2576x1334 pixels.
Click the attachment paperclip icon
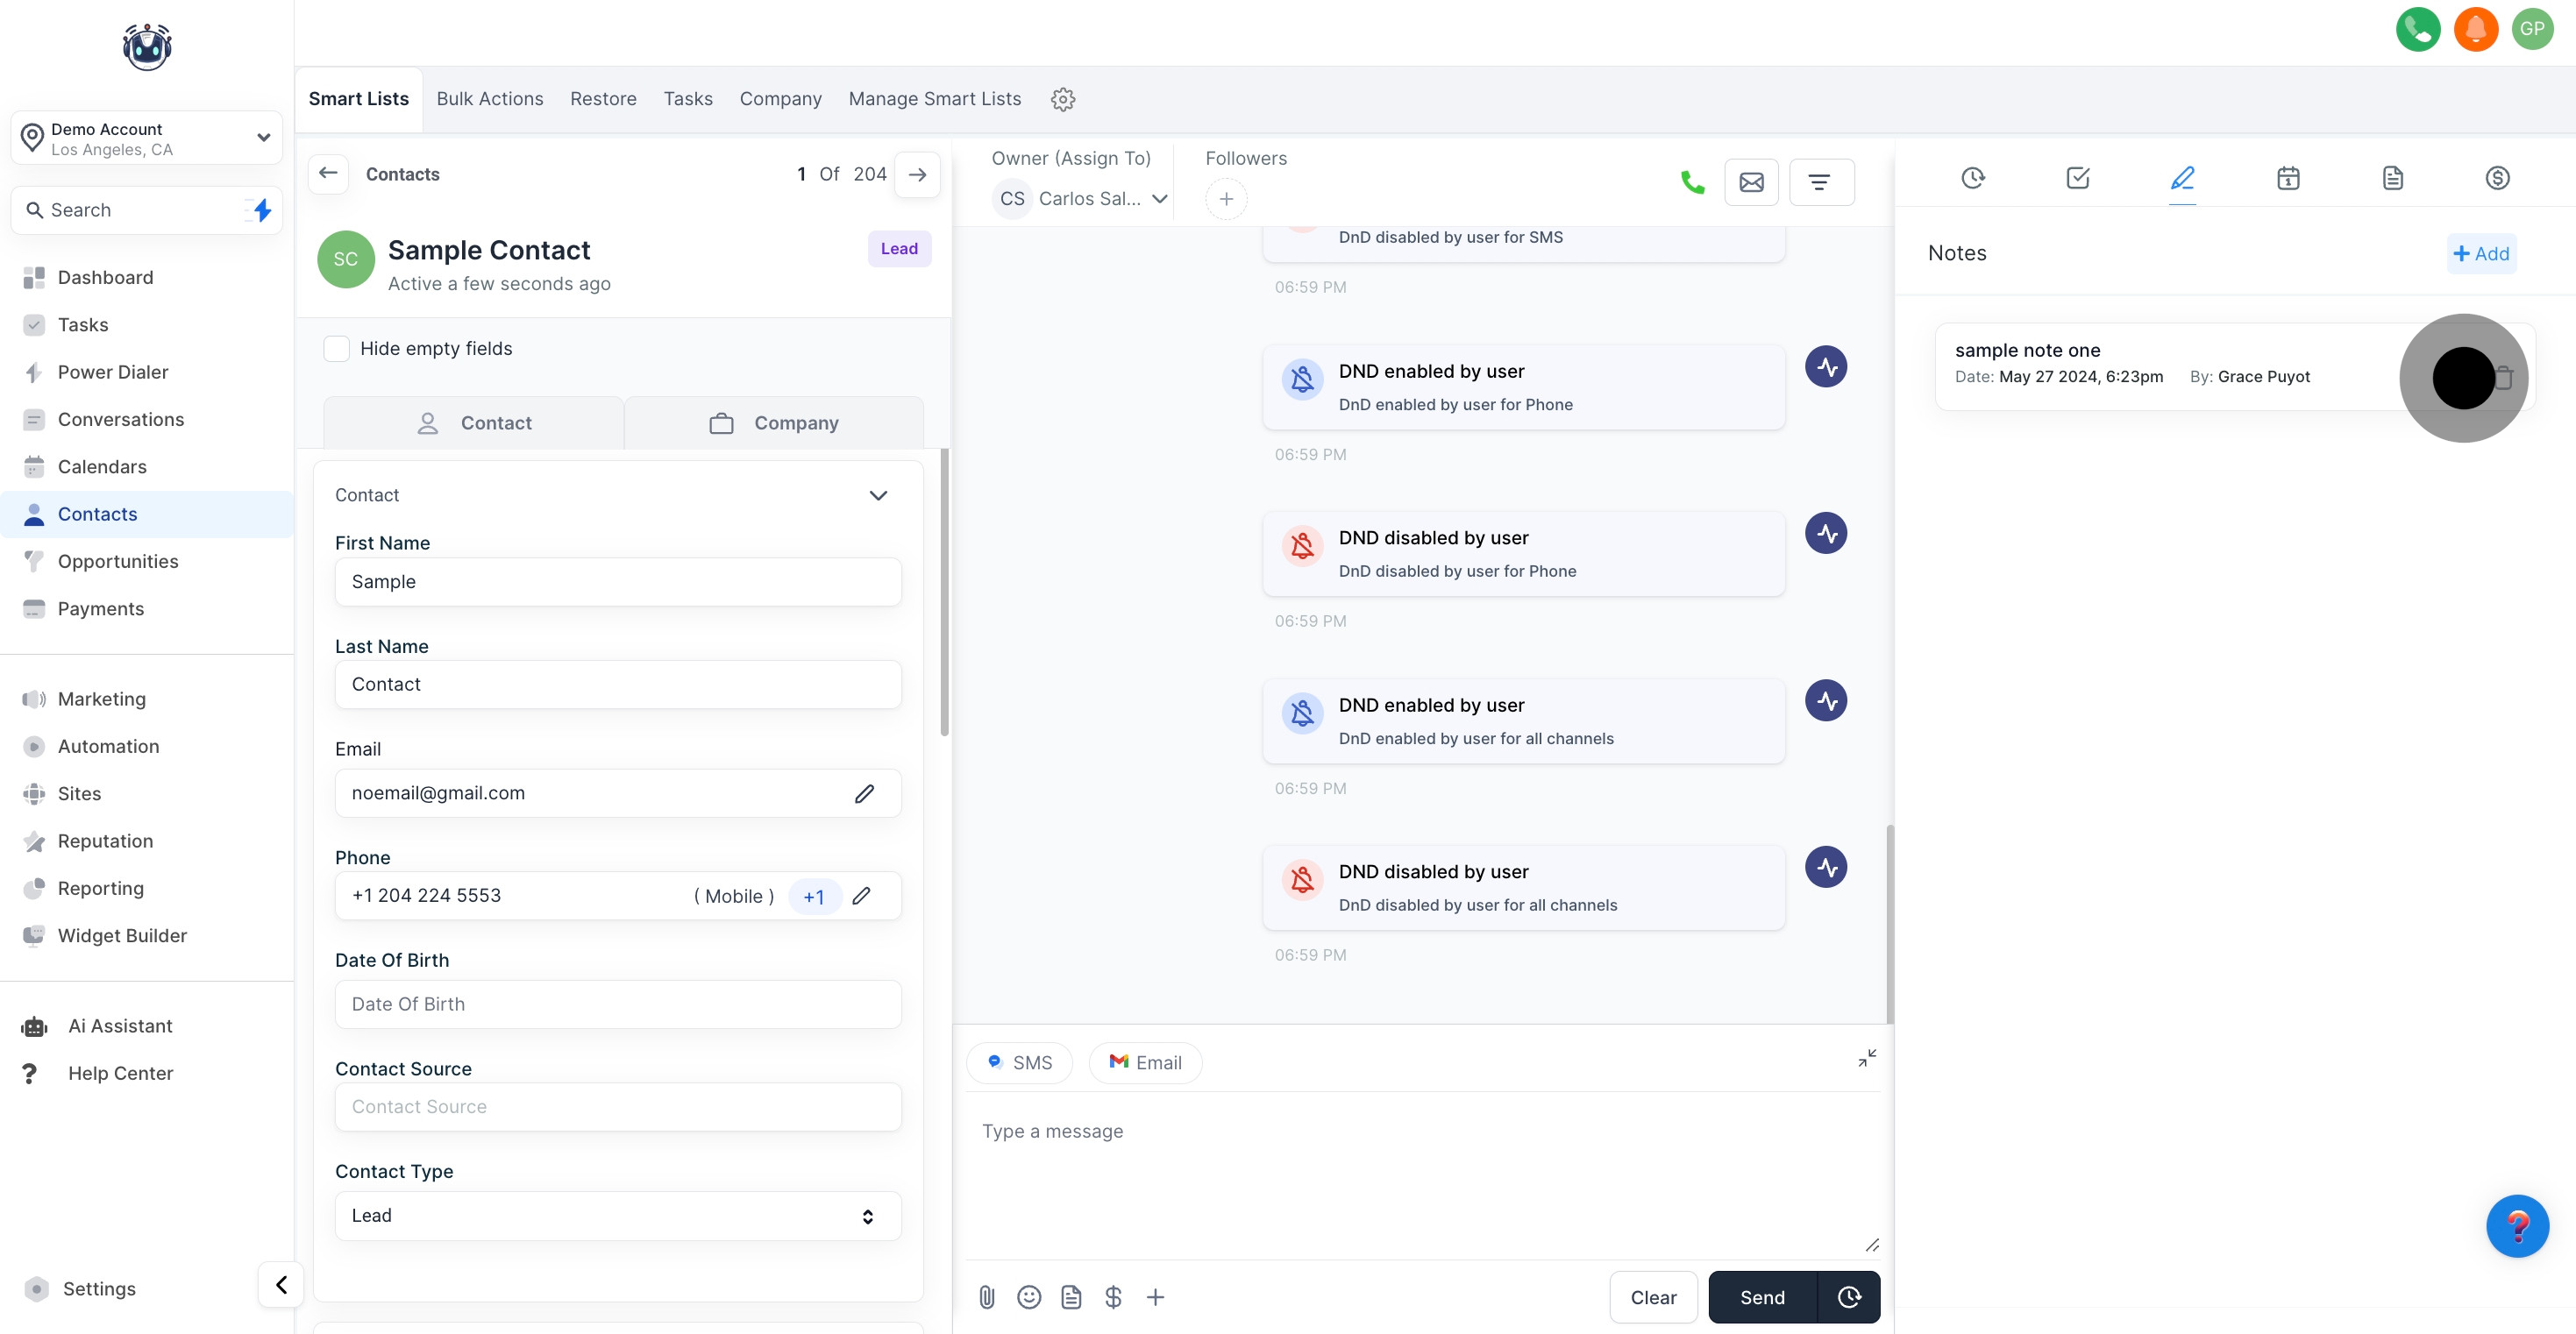coord(986,1297)
